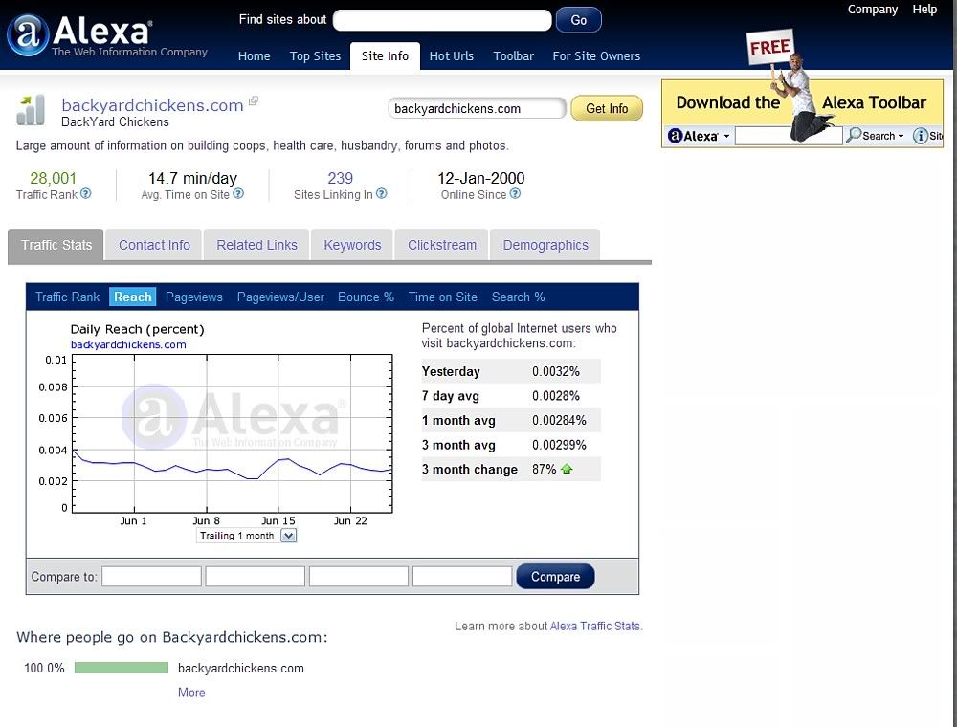
Task: Open Alexa dropdown arrow in toolbar ad
Action: tap(726, 136)
